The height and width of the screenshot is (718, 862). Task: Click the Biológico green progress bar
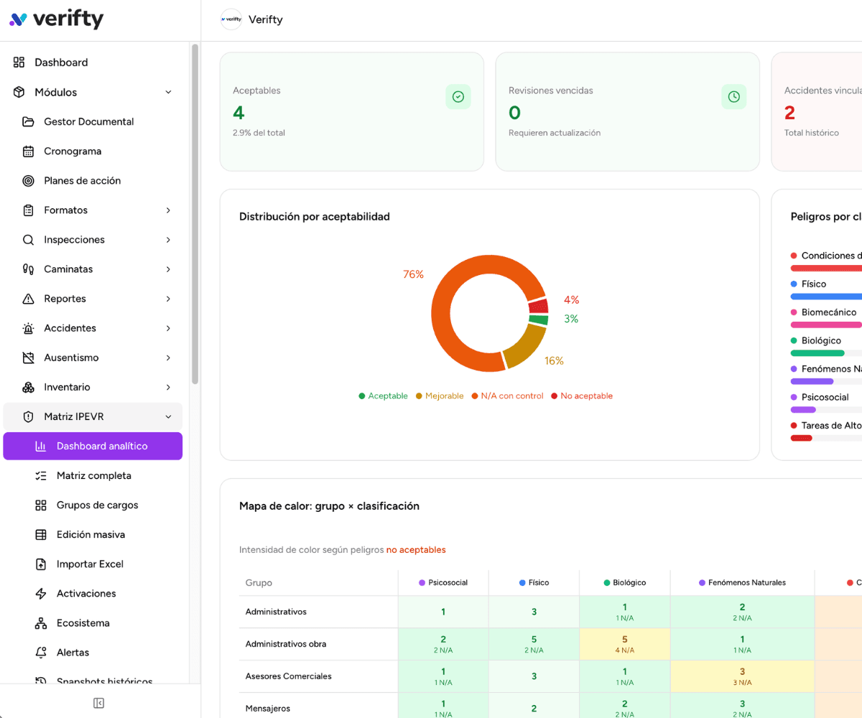817,353
